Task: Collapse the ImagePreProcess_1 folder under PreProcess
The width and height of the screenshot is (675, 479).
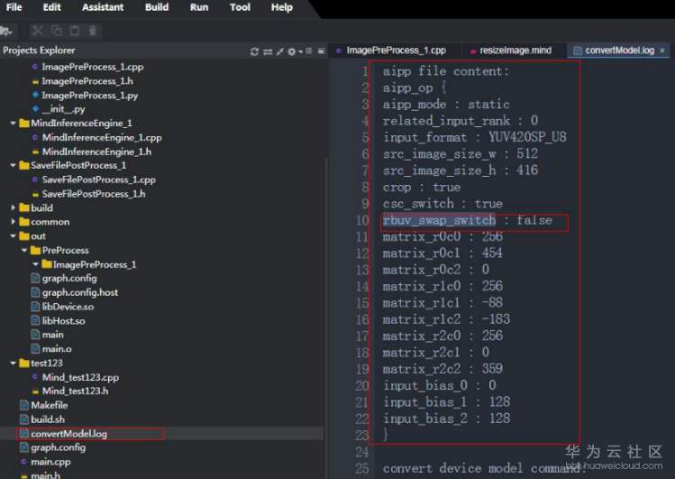Action: click(35, 264)
